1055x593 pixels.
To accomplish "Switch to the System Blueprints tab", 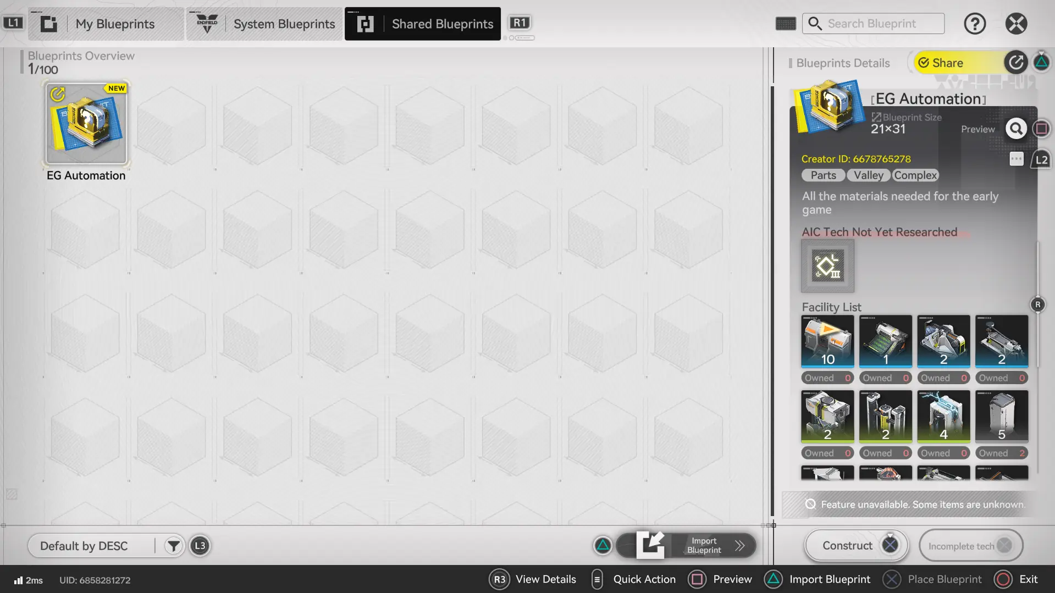I will coord(264,24).
